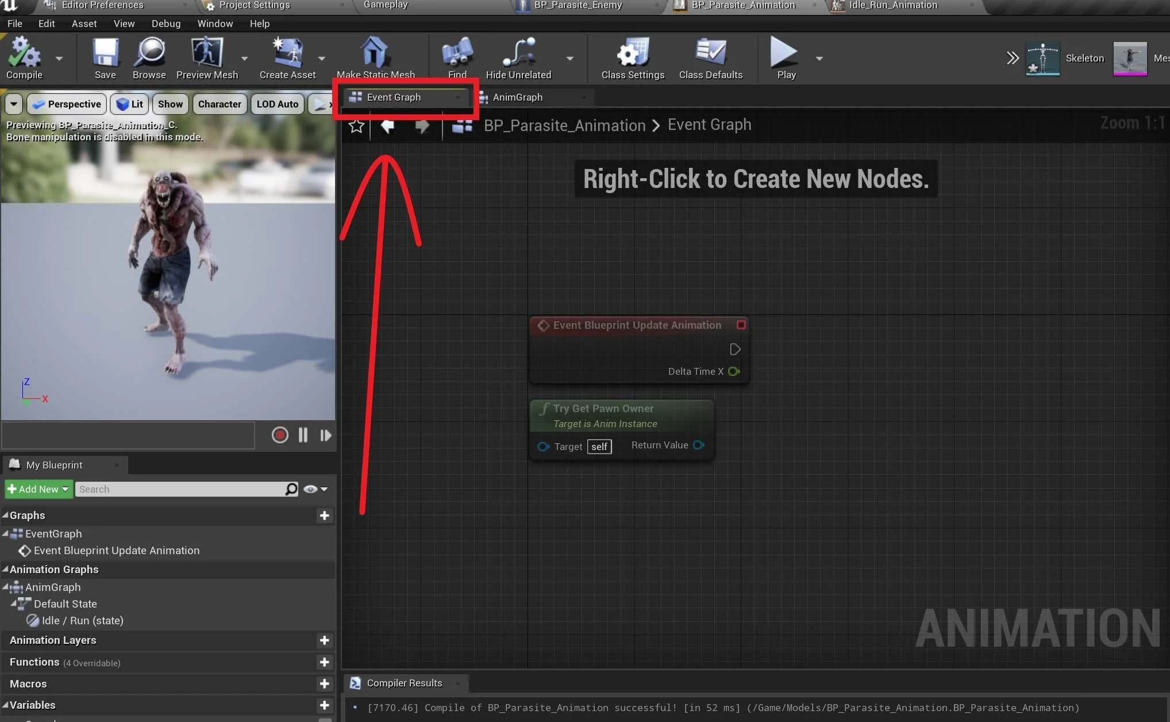The height and width of the screenshot is (722, 1170).
Task: Open the viewport options dropdown arrow
Action: pyautogui.click(x=14, y=104)
